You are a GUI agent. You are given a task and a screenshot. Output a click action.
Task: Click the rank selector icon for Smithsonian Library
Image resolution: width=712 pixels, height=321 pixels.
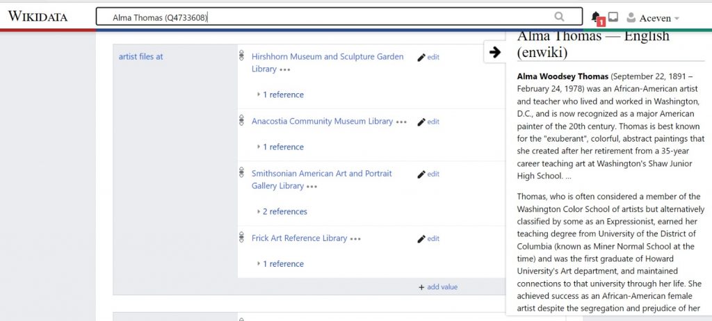241,172
